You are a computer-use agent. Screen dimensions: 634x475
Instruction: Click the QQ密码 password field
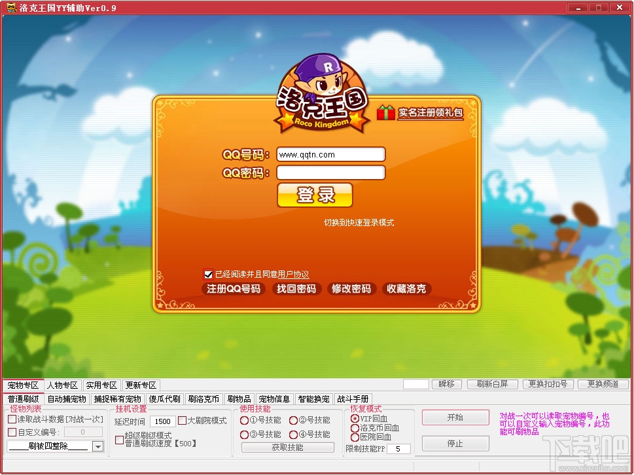click(x=331, y=172)
